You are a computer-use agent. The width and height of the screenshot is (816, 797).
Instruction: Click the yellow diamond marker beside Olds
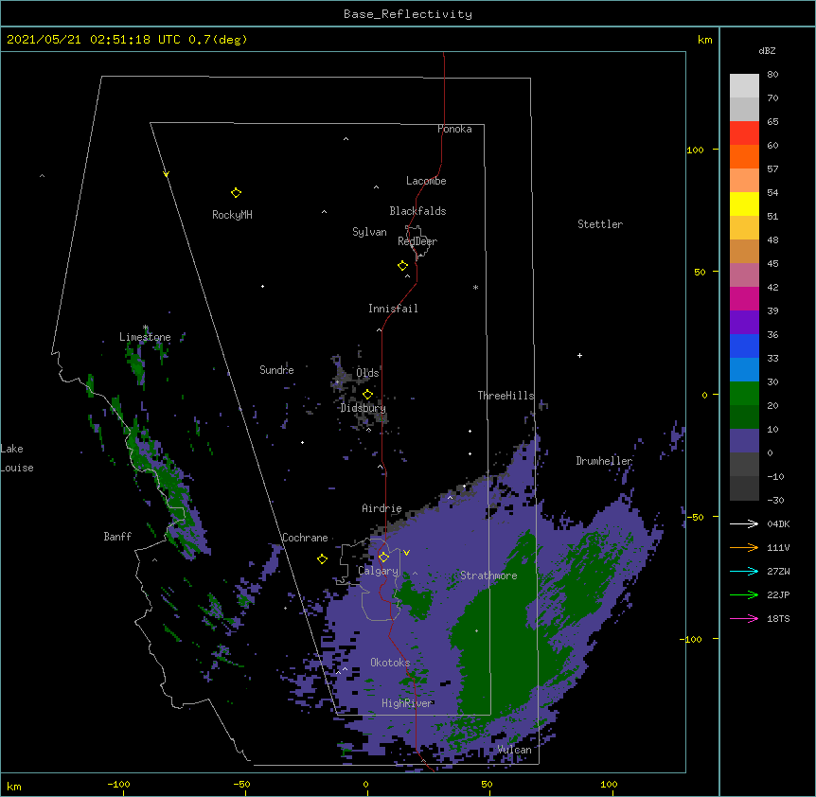pos(367,395)
